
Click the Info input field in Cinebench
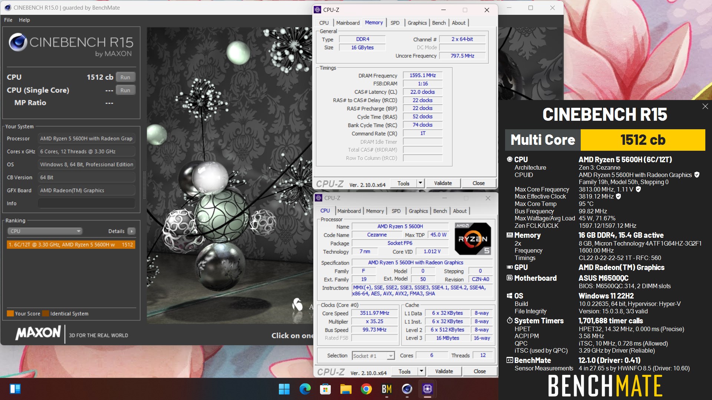pyautogui.click(x=86, y=203)
